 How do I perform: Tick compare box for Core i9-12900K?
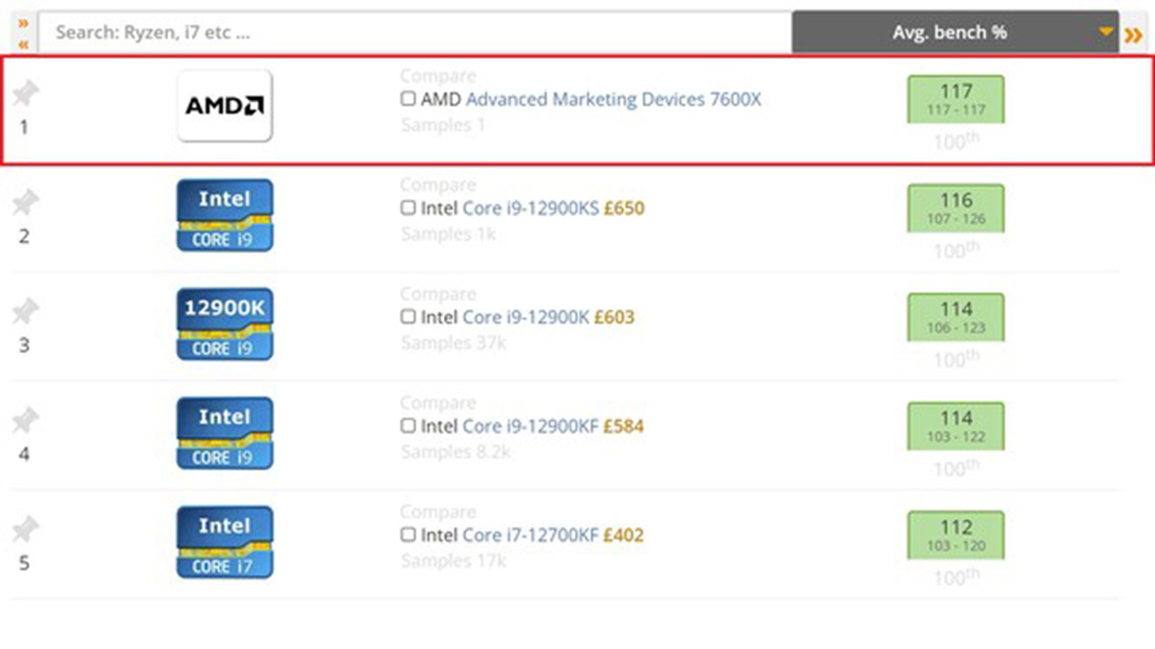pos(408,317)
